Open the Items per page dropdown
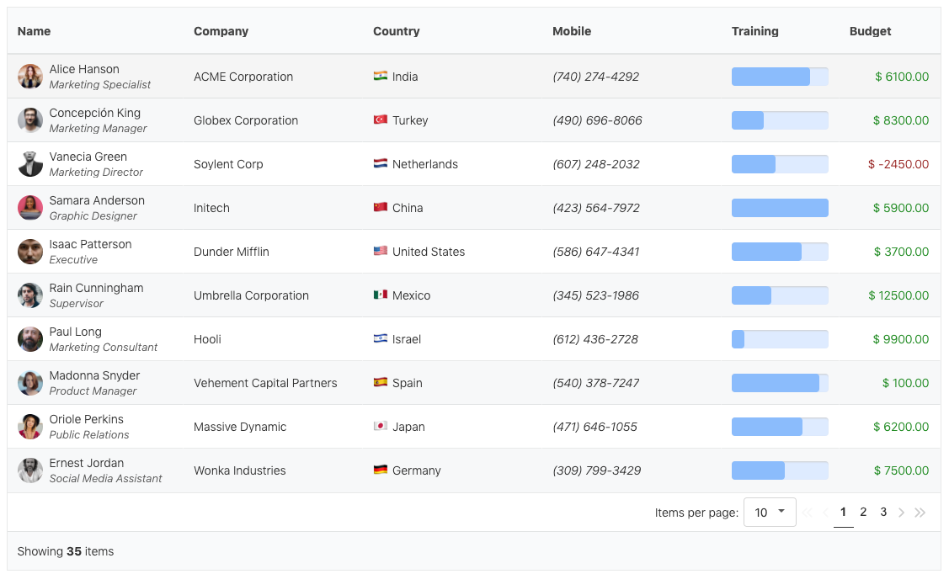949x574 pixels. (769, 512)
